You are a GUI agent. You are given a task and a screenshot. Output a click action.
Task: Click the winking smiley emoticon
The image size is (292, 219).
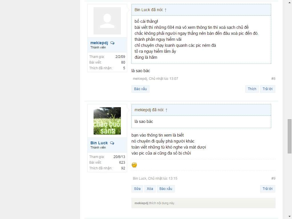pyautogui.click(x=134, y=165)
